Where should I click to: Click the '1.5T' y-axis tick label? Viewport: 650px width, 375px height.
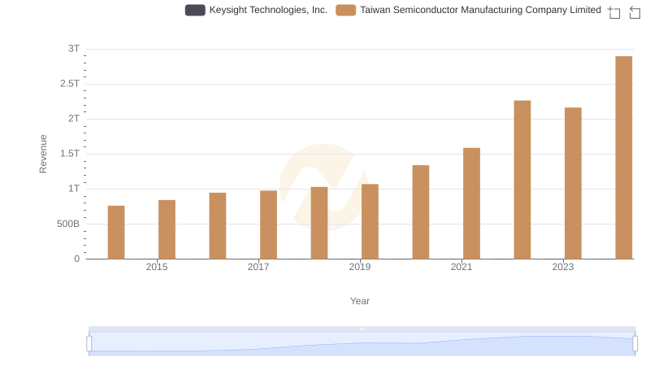pos(70,154)
